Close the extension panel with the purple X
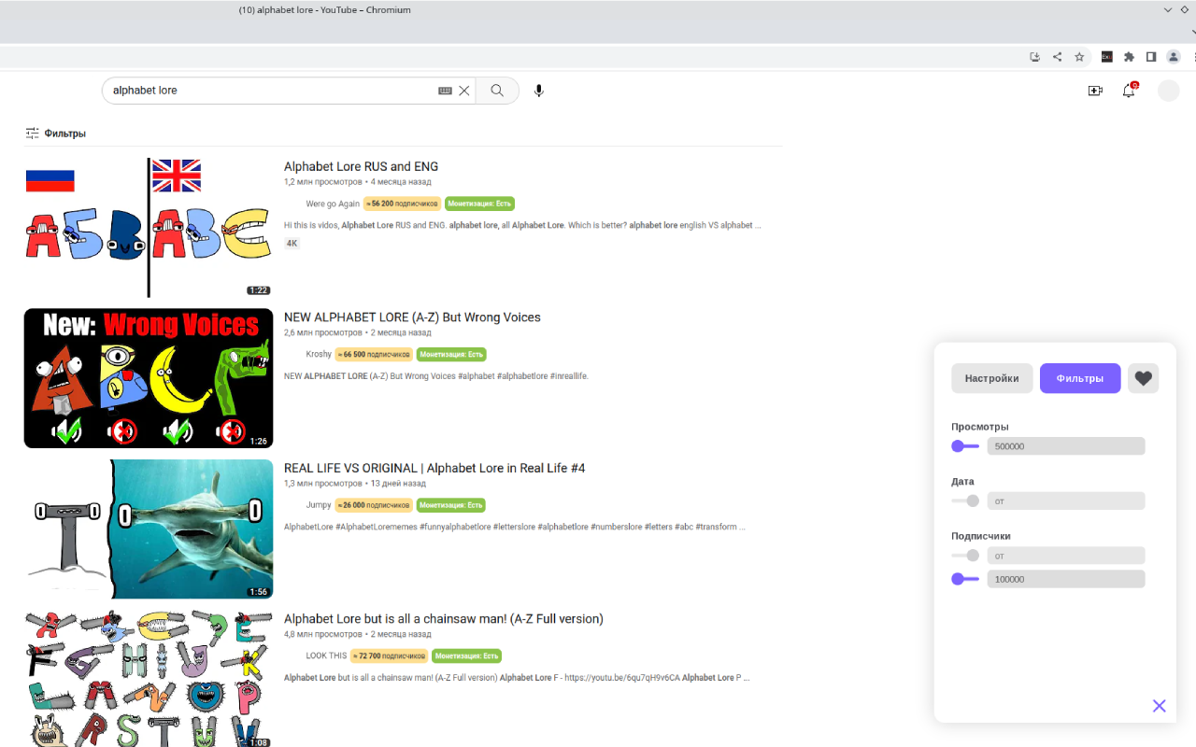Image resolution: width=1196 pixels, height=747 pixels. pos(1160,706)
